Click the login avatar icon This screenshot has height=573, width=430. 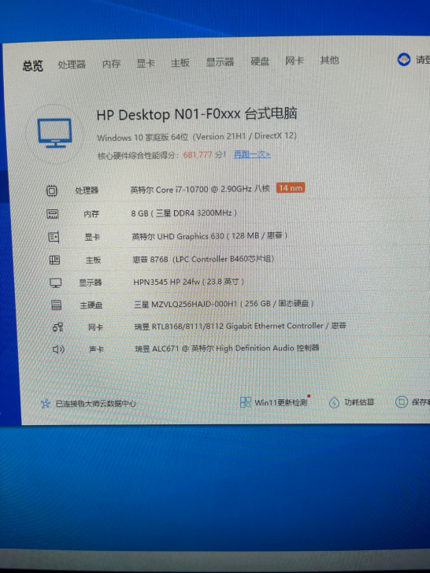[x=404, y=59]
